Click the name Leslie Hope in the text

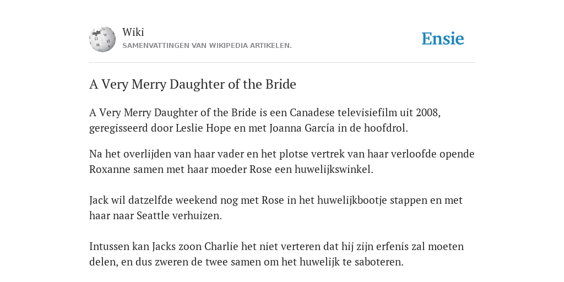[x=203, y=128]
